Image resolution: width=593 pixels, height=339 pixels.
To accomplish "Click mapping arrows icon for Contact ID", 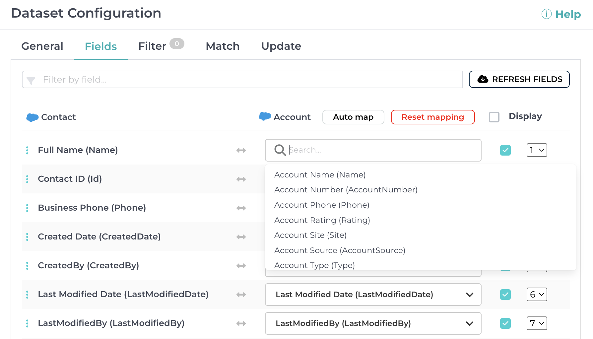I will (241, 179).
